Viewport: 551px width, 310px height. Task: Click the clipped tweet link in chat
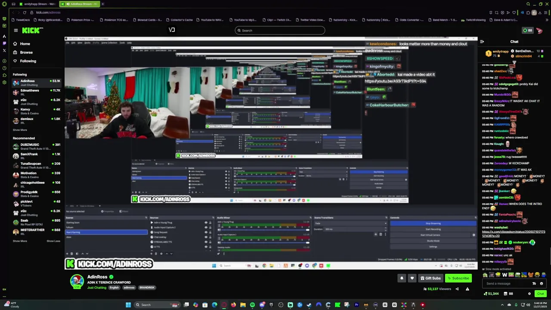[514, 234]
